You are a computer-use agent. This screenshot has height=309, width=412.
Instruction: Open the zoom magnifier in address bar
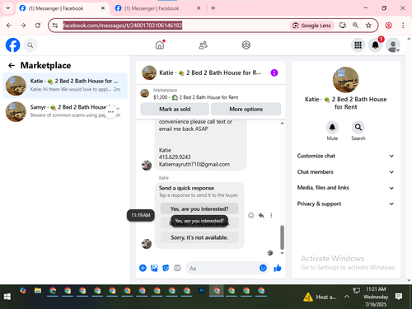coord(355,26)
